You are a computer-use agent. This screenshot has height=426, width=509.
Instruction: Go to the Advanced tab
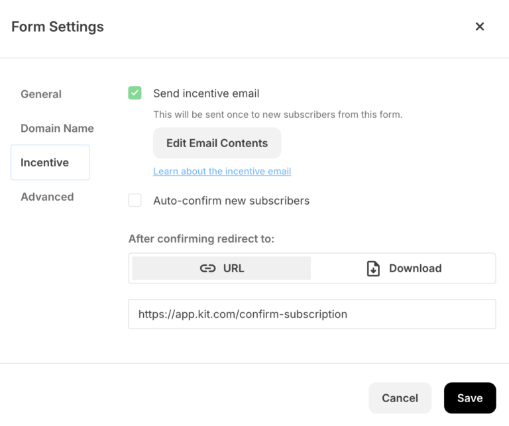click(48, 197)
